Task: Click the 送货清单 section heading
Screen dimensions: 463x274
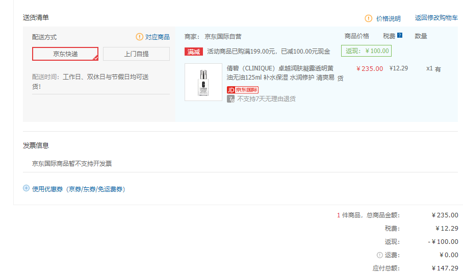Action: tap(36, 17)
